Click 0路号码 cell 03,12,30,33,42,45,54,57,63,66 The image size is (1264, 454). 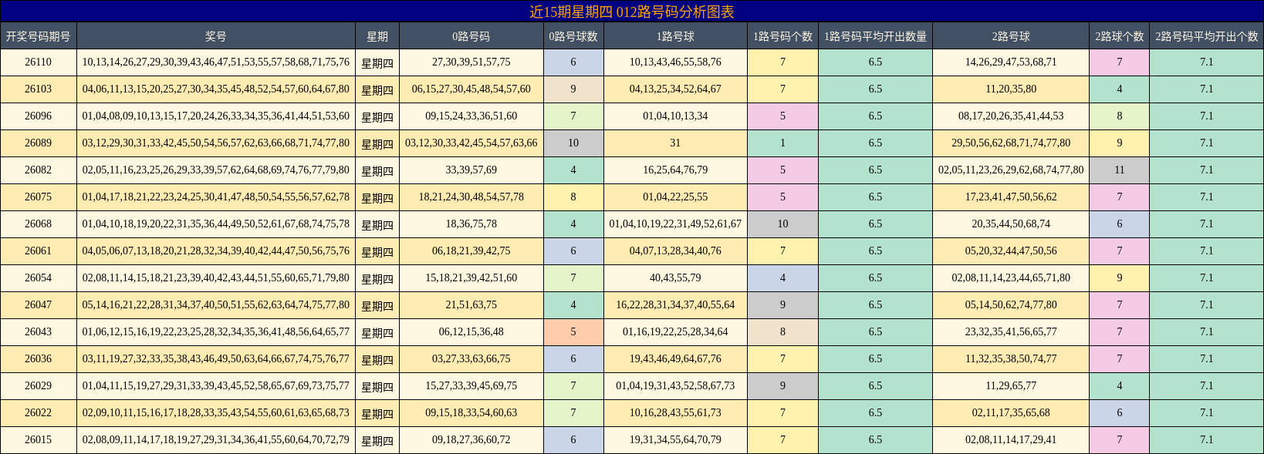471,143
